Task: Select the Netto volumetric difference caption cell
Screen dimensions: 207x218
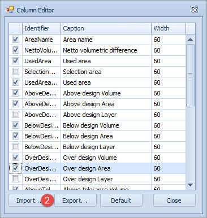Action: click(106, 50)
